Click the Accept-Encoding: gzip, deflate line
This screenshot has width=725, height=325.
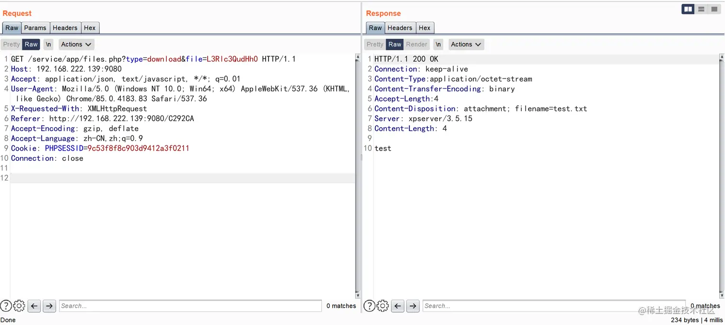(75, 129)
